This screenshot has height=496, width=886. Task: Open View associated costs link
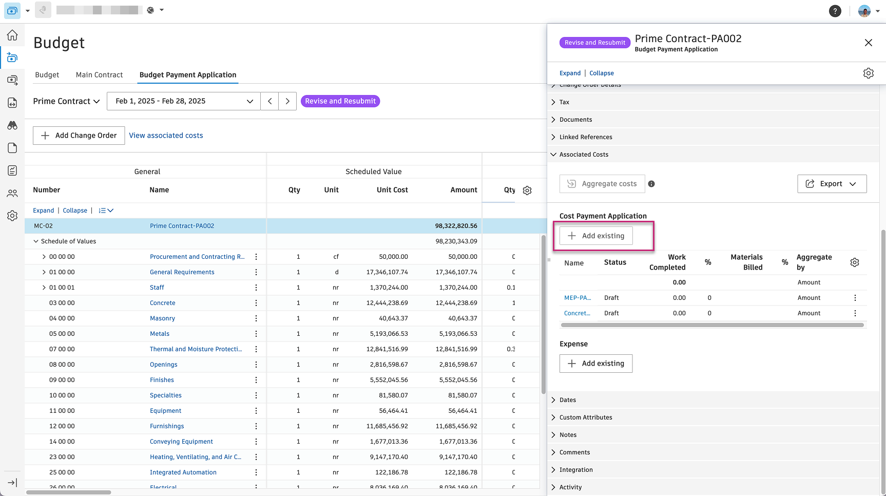pos(166,136)
